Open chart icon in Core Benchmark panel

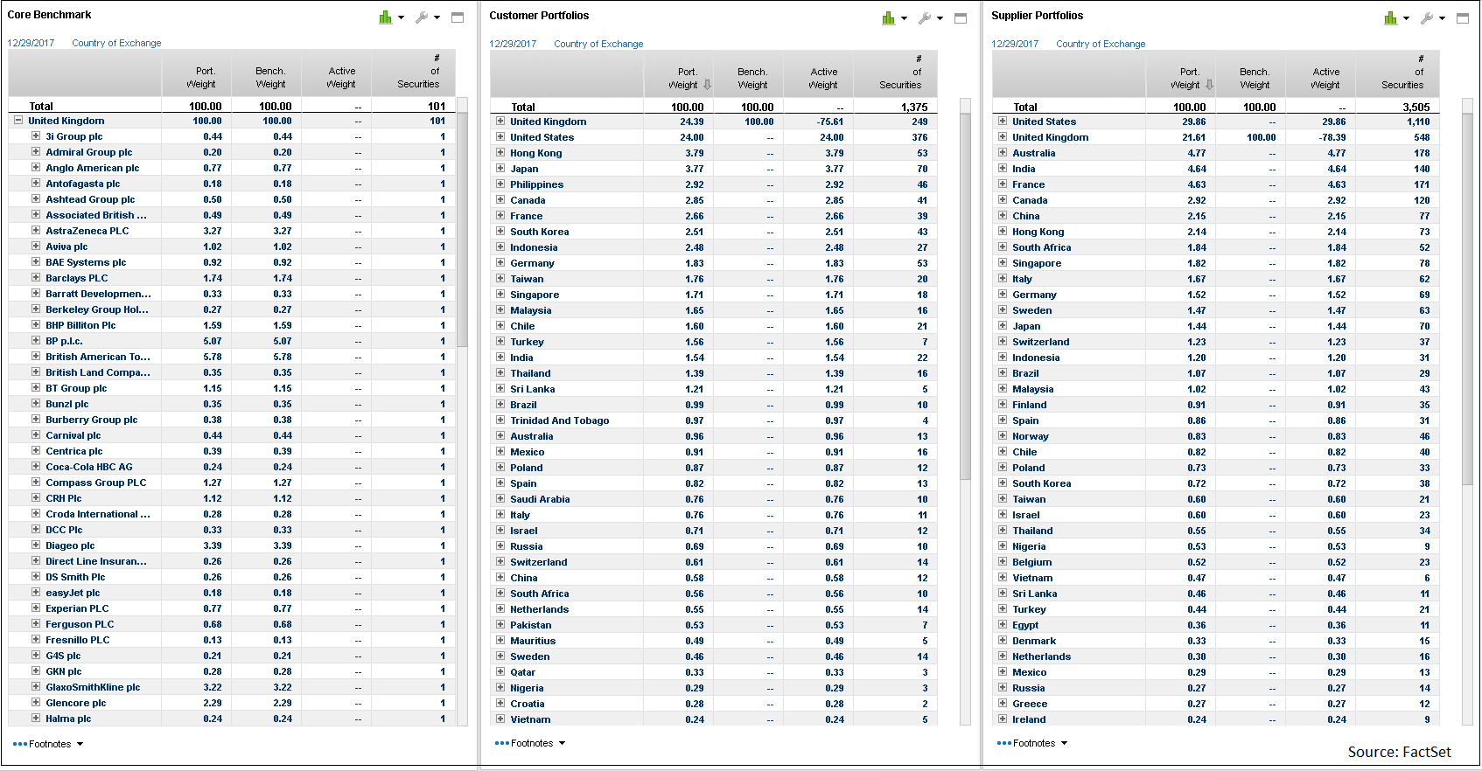coord(385,17)
